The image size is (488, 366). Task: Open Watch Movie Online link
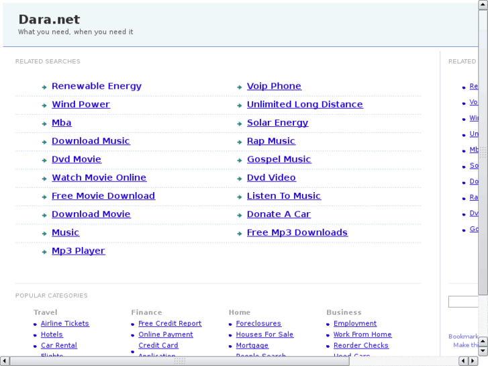coord(99,178)
